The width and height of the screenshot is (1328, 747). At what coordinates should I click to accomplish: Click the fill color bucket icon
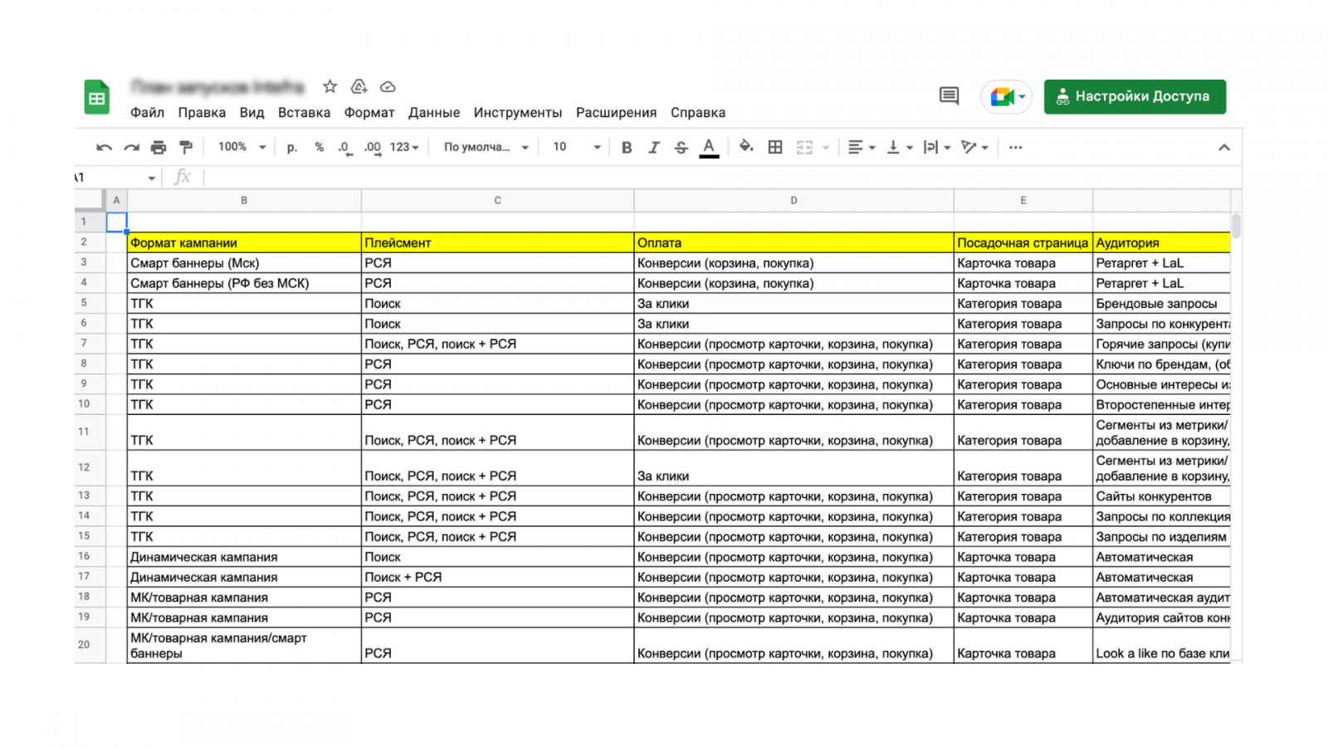[x=746, y=147]
